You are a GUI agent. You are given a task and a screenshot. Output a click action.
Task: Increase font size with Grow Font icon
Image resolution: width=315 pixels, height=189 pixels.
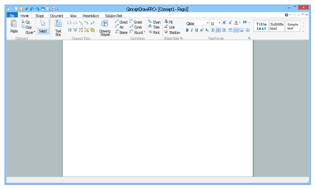click(224, 23)
